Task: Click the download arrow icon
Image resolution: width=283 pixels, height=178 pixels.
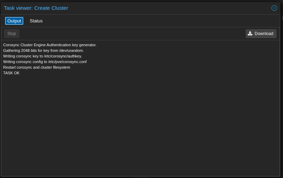Action: pyautogui.click(x=250, y=34)
